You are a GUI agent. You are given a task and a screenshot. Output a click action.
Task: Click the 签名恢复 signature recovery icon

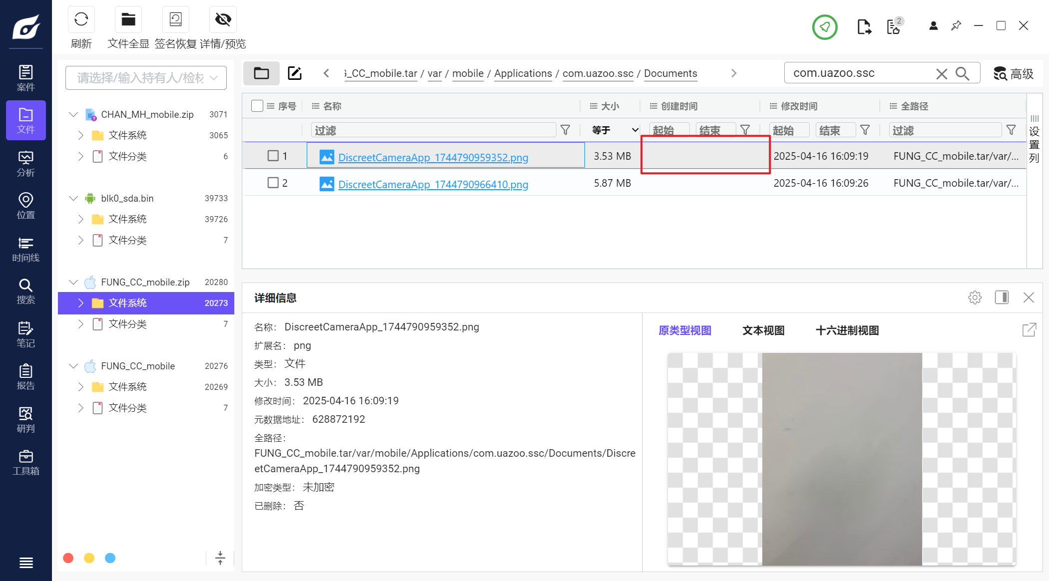[x=175, y=20]
